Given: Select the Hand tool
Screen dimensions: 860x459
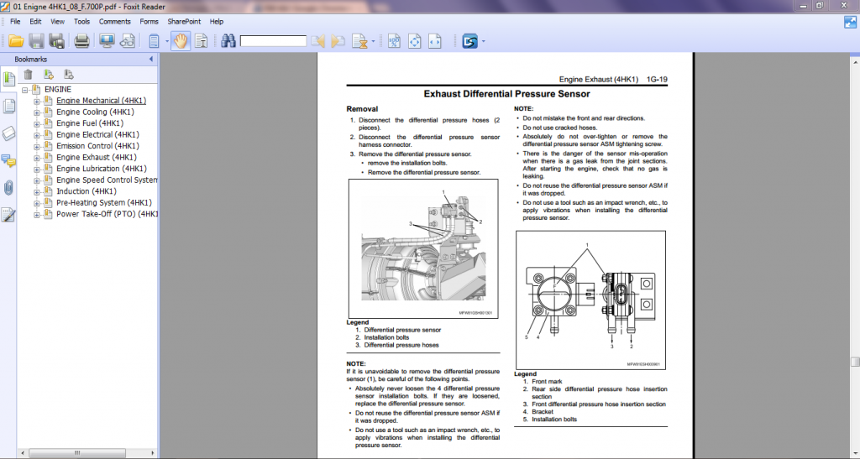Looking at the screenshot, I should (181, 40).
